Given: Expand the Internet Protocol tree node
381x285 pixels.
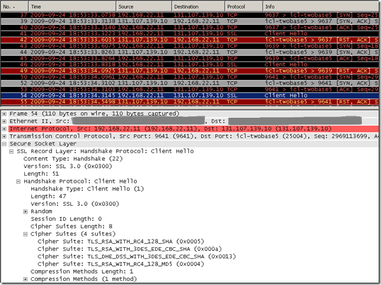Looking at the screenshot, I should coord(4,129).
